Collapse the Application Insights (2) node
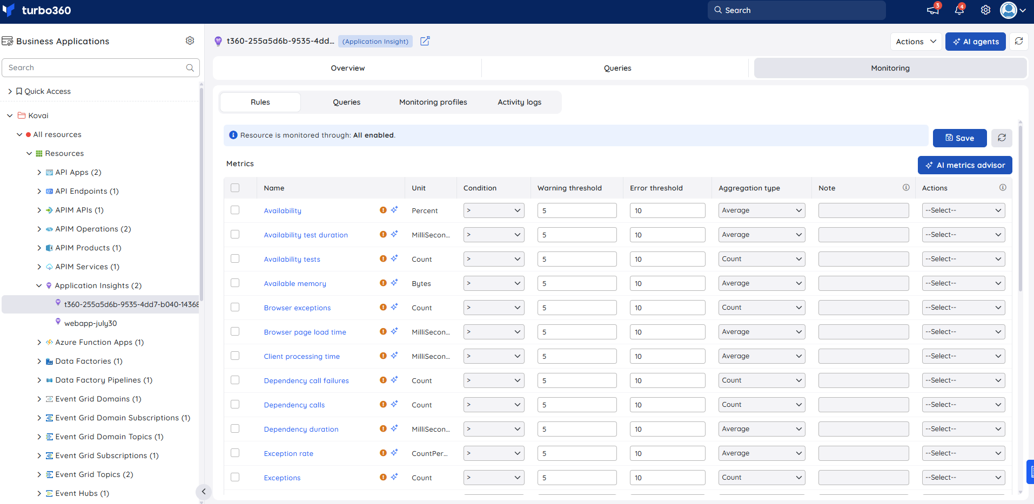This screenshot has width=1034, height=504. pos(39,285)
